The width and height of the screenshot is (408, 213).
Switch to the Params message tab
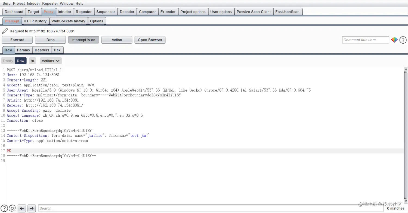[23, 50]
